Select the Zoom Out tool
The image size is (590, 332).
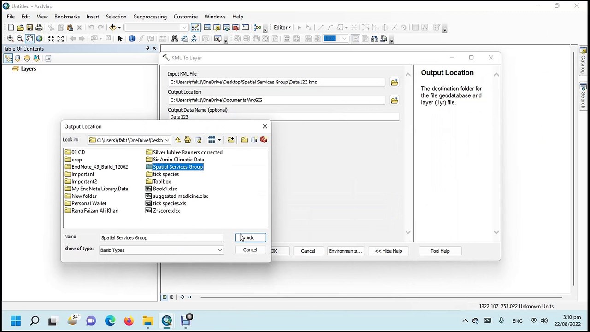20,39
